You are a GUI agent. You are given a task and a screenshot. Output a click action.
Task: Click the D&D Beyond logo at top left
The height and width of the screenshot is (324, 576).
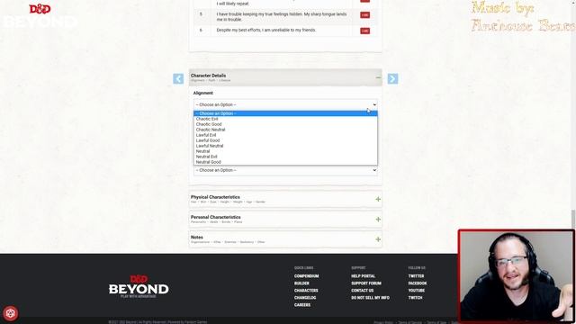[x=40, y=16]
